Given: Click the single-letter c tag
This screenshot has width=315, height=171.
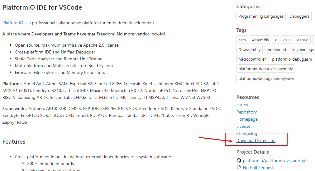Looking at the screenshot, I should (276, 40).
